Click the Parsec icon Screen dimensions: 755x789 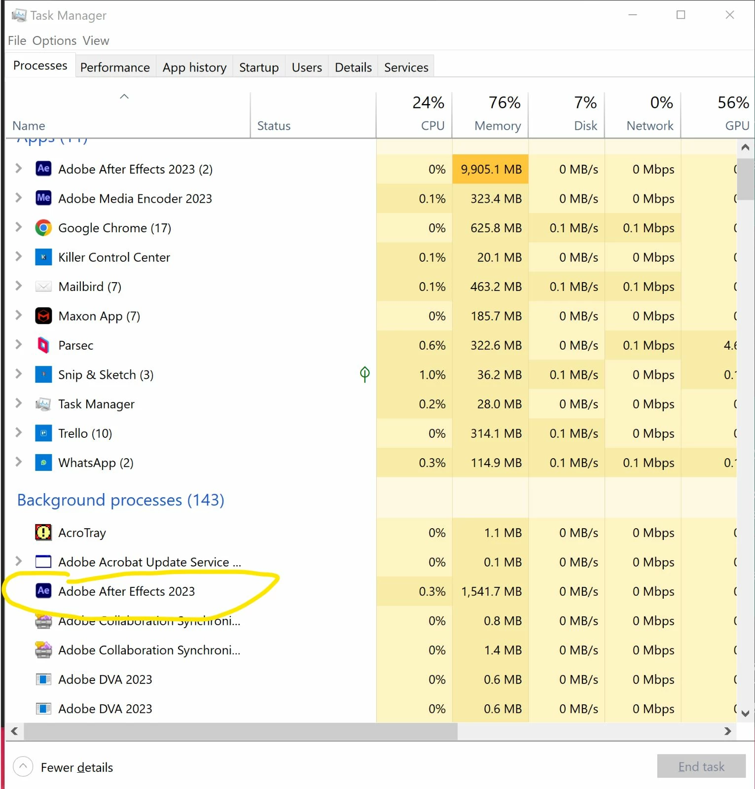43,345
